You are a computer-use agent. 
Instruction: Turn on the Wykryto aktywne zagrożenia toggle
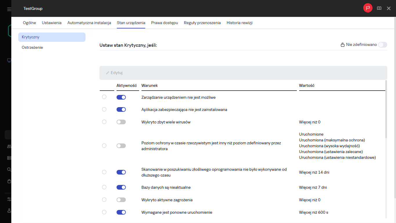[x=121, y=200]
